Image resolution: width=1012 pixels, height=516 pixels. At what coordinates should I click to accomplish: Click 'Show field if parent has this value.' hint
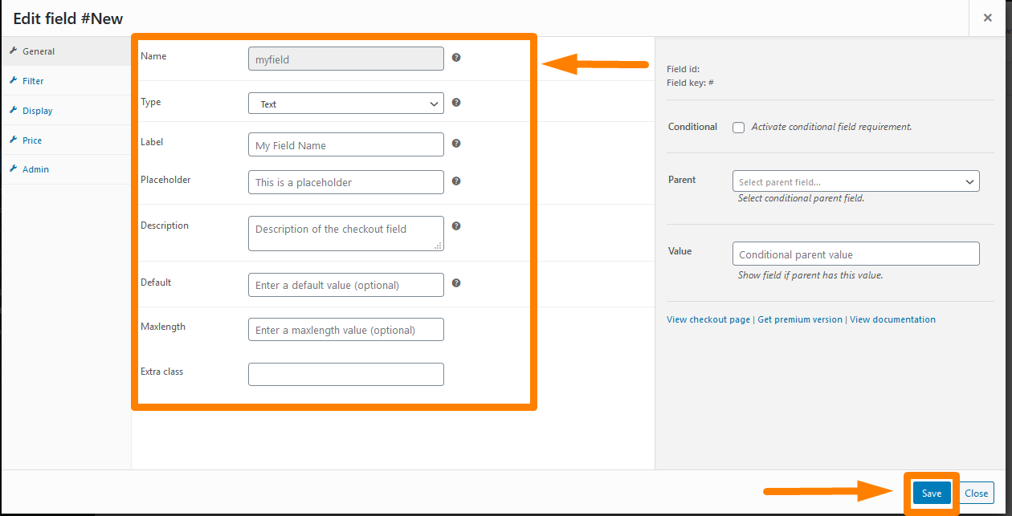[x=810, y=275]
